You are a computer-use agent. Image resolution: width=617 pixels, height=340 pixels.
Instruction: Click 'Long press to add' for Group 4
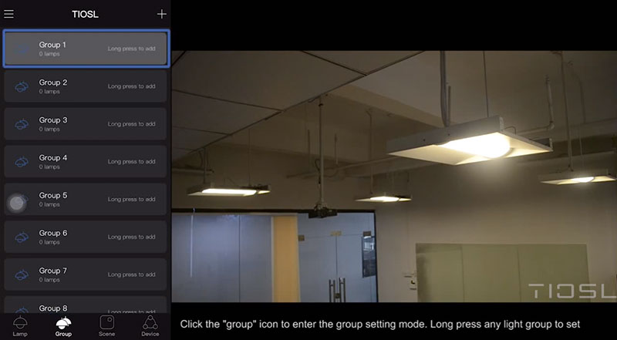(x=131, y=161)
